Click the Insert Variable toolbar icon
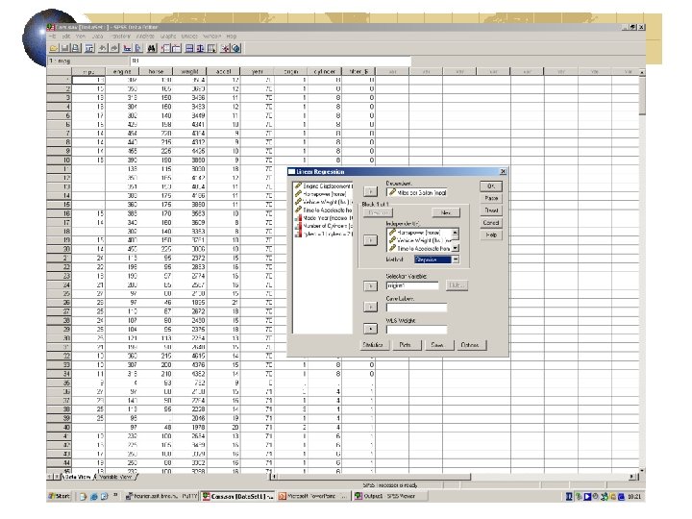Screen dimensions: 692x519 point(177,49)
